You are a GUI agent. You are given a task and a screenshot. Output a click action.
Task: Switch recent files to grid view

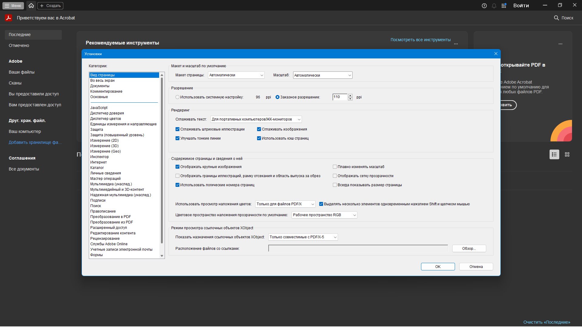pos(567,154)
